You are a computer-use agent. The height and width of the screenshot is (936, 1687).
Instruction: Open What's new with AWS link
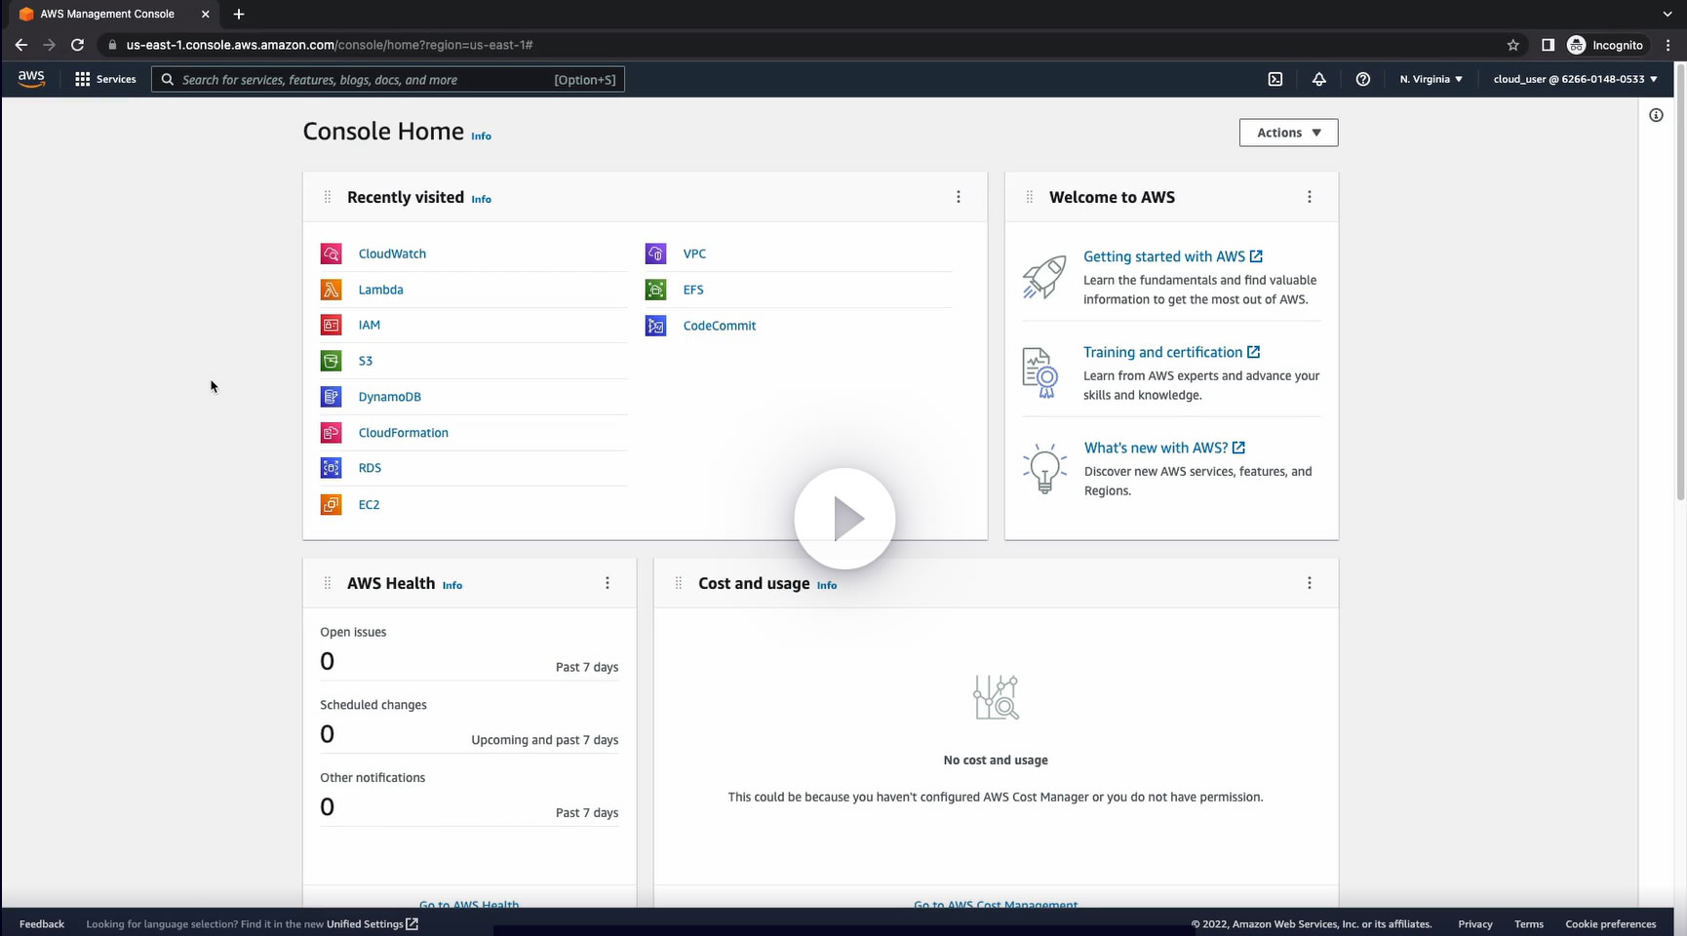[1165, 448]
